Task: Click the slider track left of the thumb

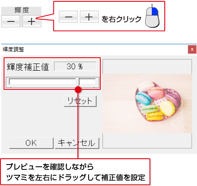Action: point(43,81)
